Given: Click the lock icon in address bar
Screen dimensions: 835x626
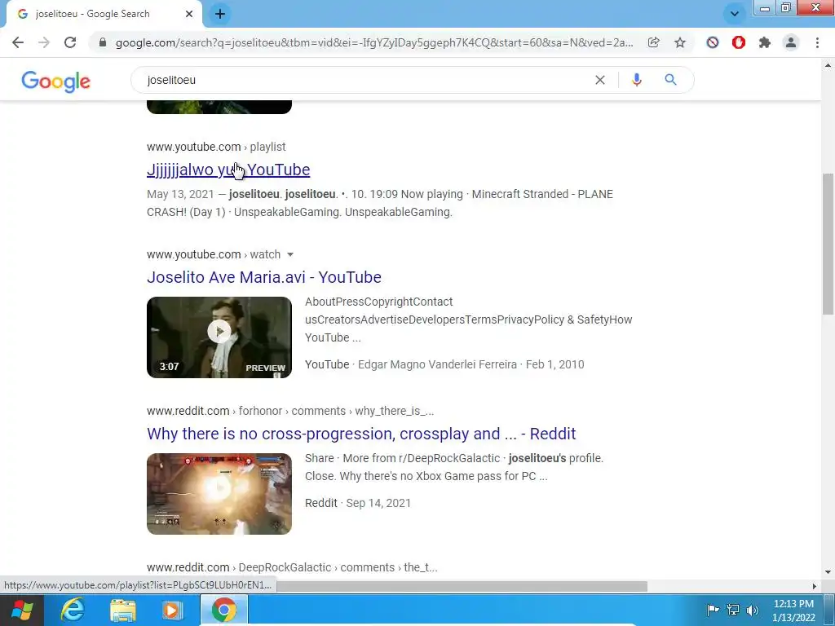Looking at the screenshot, I should (x=103, y=42).
